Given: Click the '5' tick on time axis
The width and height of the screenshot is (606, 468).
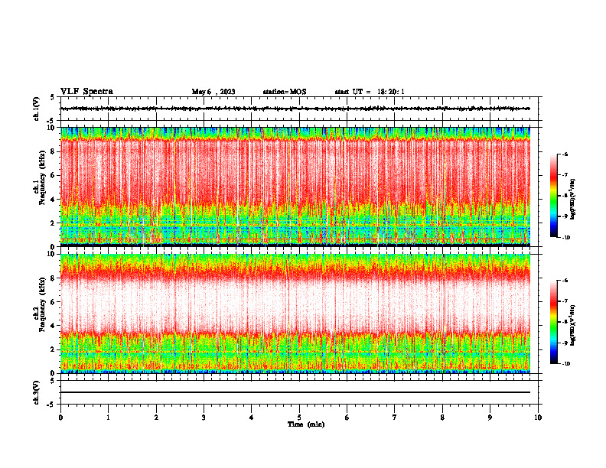Looking at the screenshot, I should [299, 418].
